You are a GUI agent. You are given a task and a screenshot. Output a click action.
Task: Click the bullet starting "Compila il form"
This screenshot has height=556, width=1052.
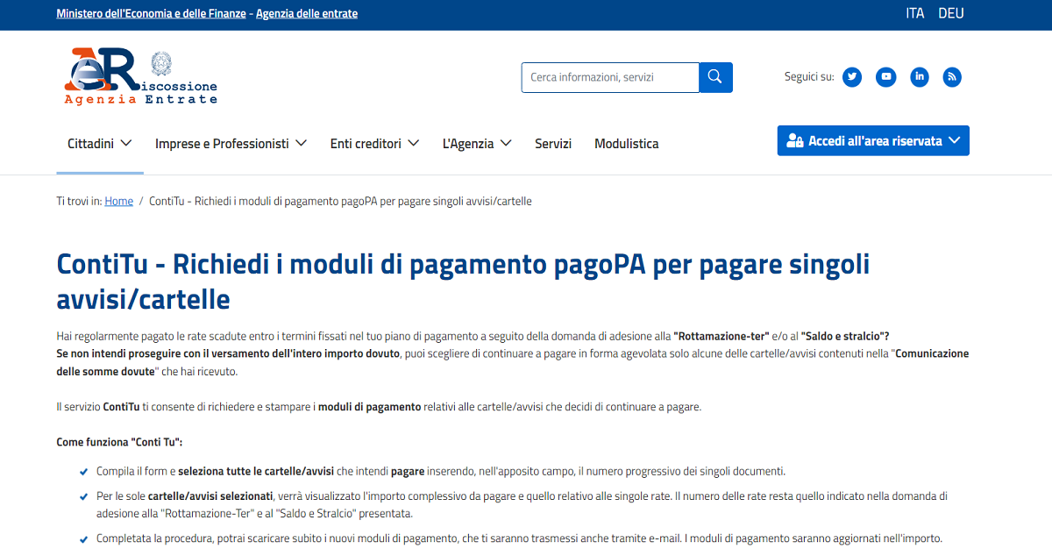(441, 471)
